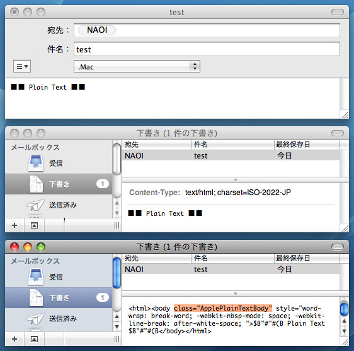Toggle toolbar pill in bottom 下書き window
This screenshot has width=354, height=351.
point(337,247)
